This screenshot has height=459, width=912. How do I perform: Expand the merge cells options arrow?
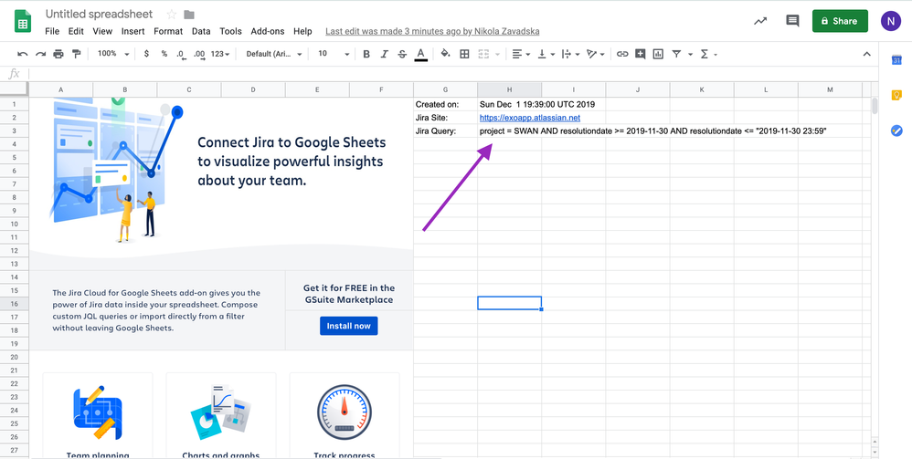click(497, 54)
